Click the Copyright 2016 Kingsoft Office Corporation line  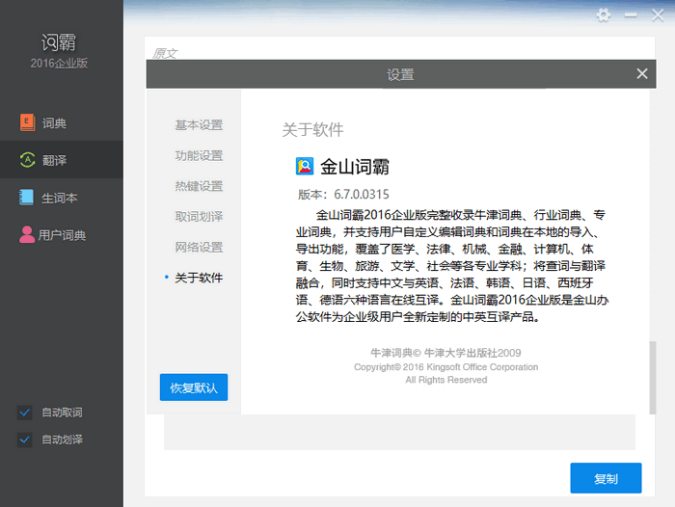pos(445,367)
